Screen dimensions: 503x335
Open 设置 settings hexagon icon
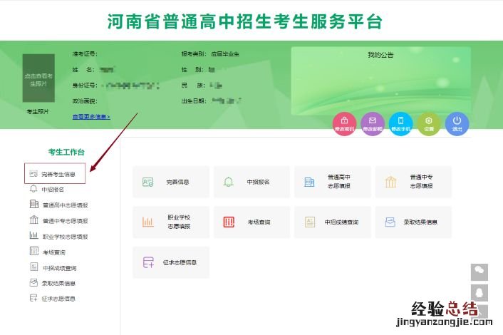[x=429, y=123]
